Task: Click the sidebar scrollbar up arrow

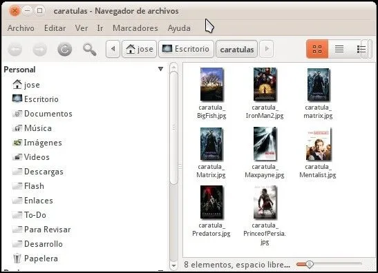Action: 173,67
